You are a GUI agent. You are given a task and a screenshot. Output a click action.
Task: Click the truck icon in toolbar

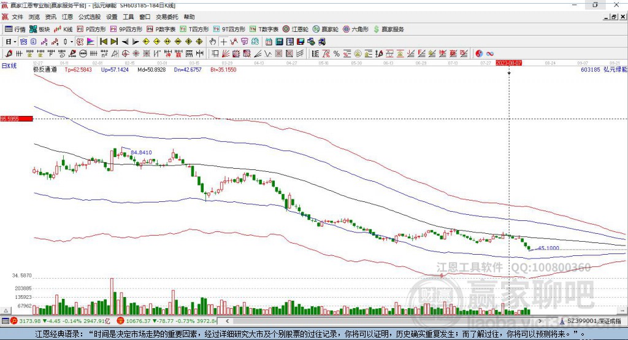321,42
